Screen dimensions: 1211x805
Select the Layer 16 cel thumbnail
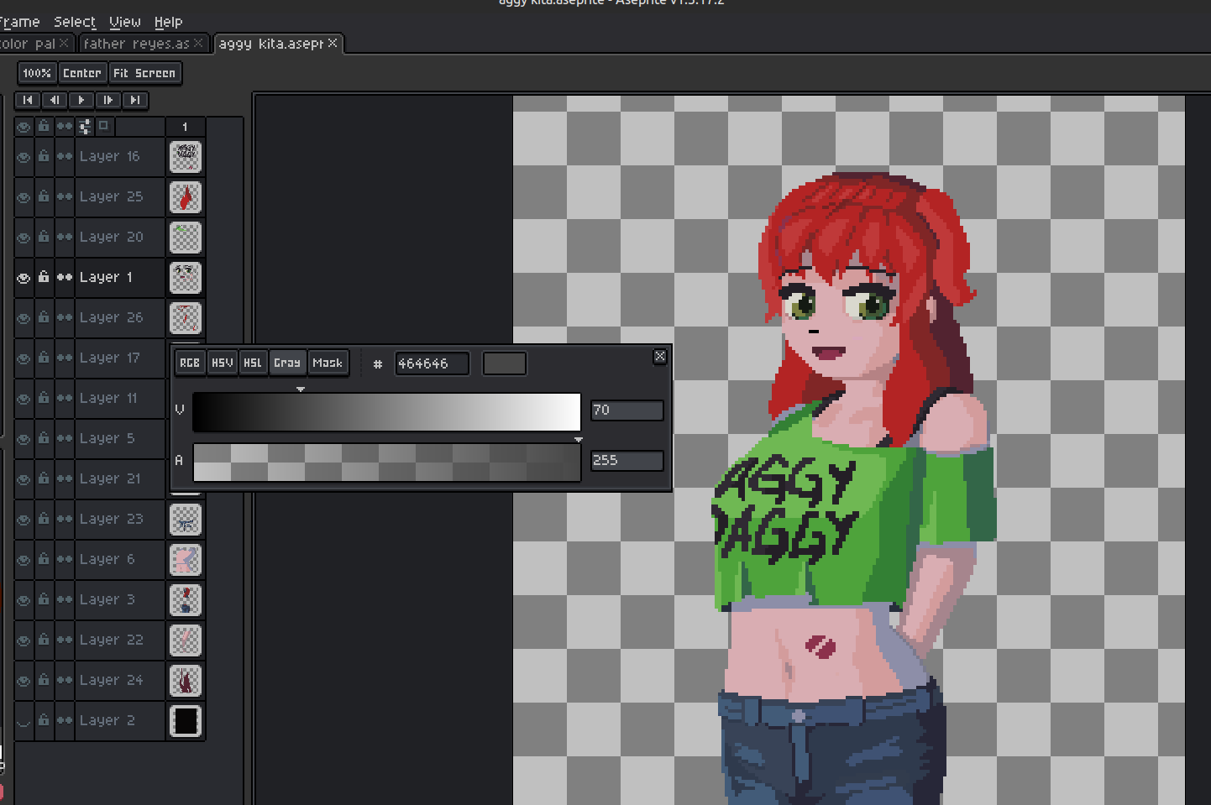point(186,157)
